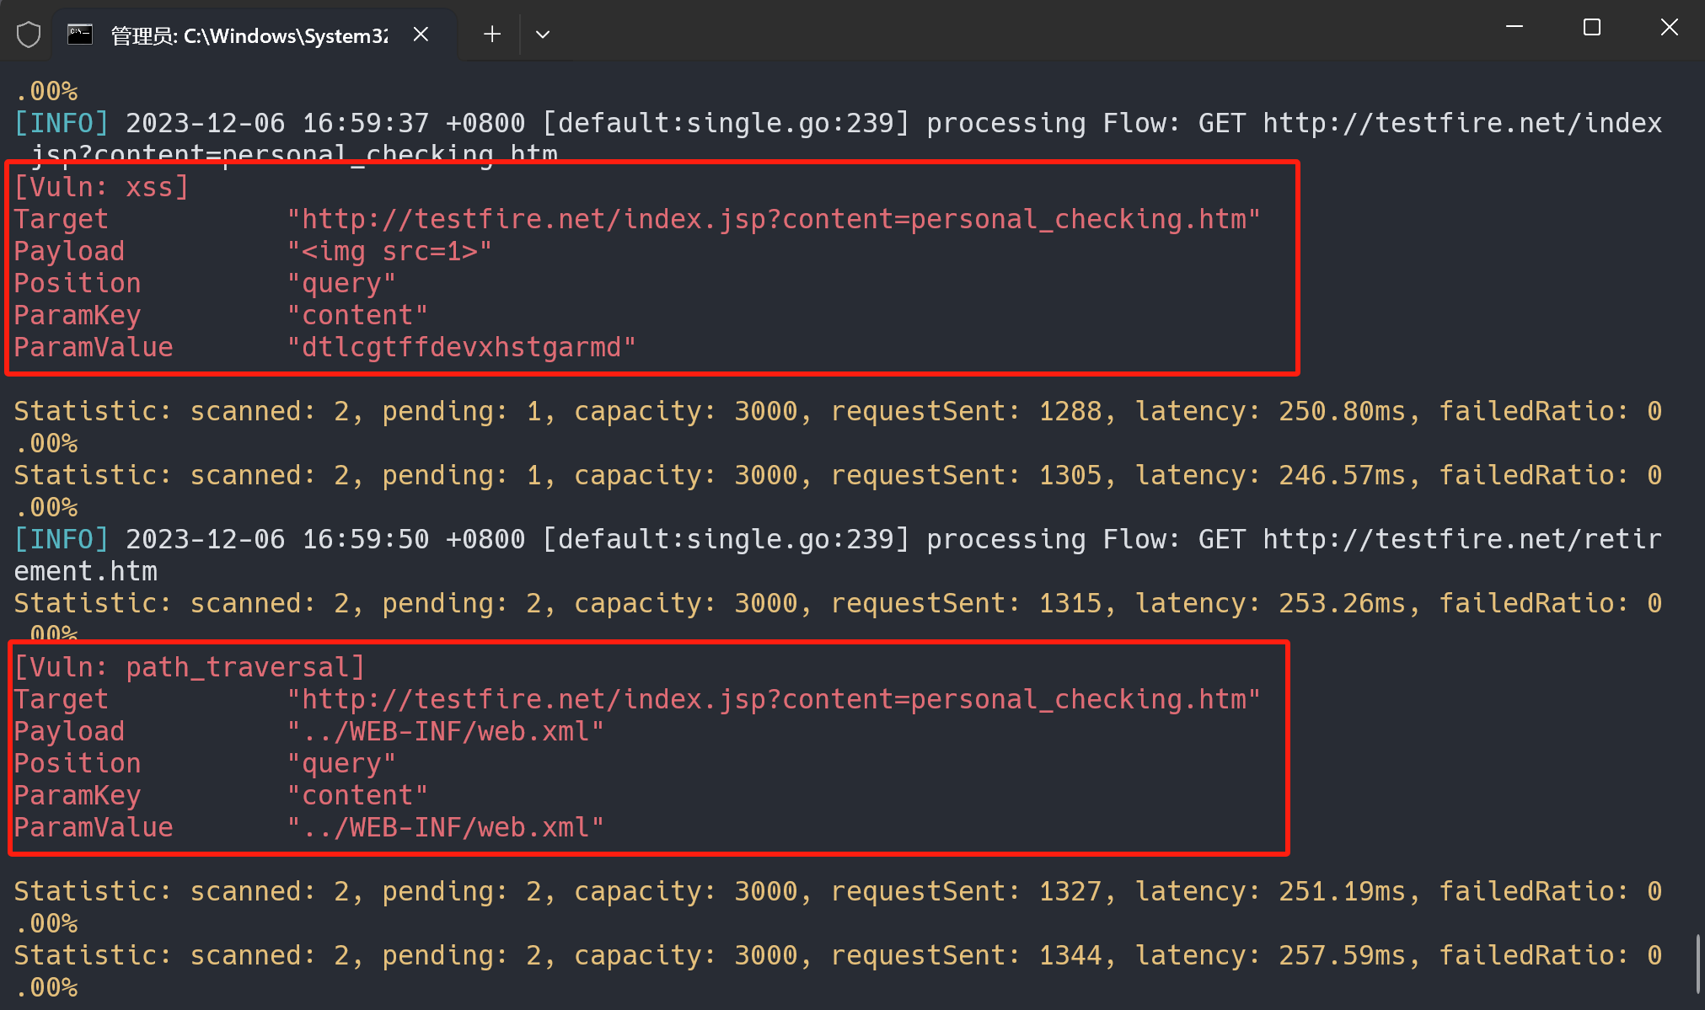Image resolution: width=1705 pixels, height=1010 pixels.
Task: Click the administrator shield icon
Action: click(29, 35)
